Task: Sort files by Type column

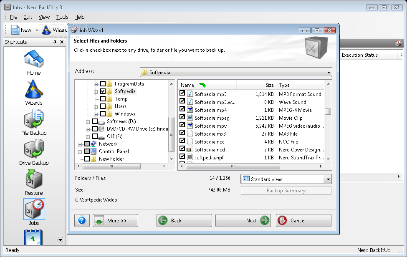Action: (x=300, y=85)
